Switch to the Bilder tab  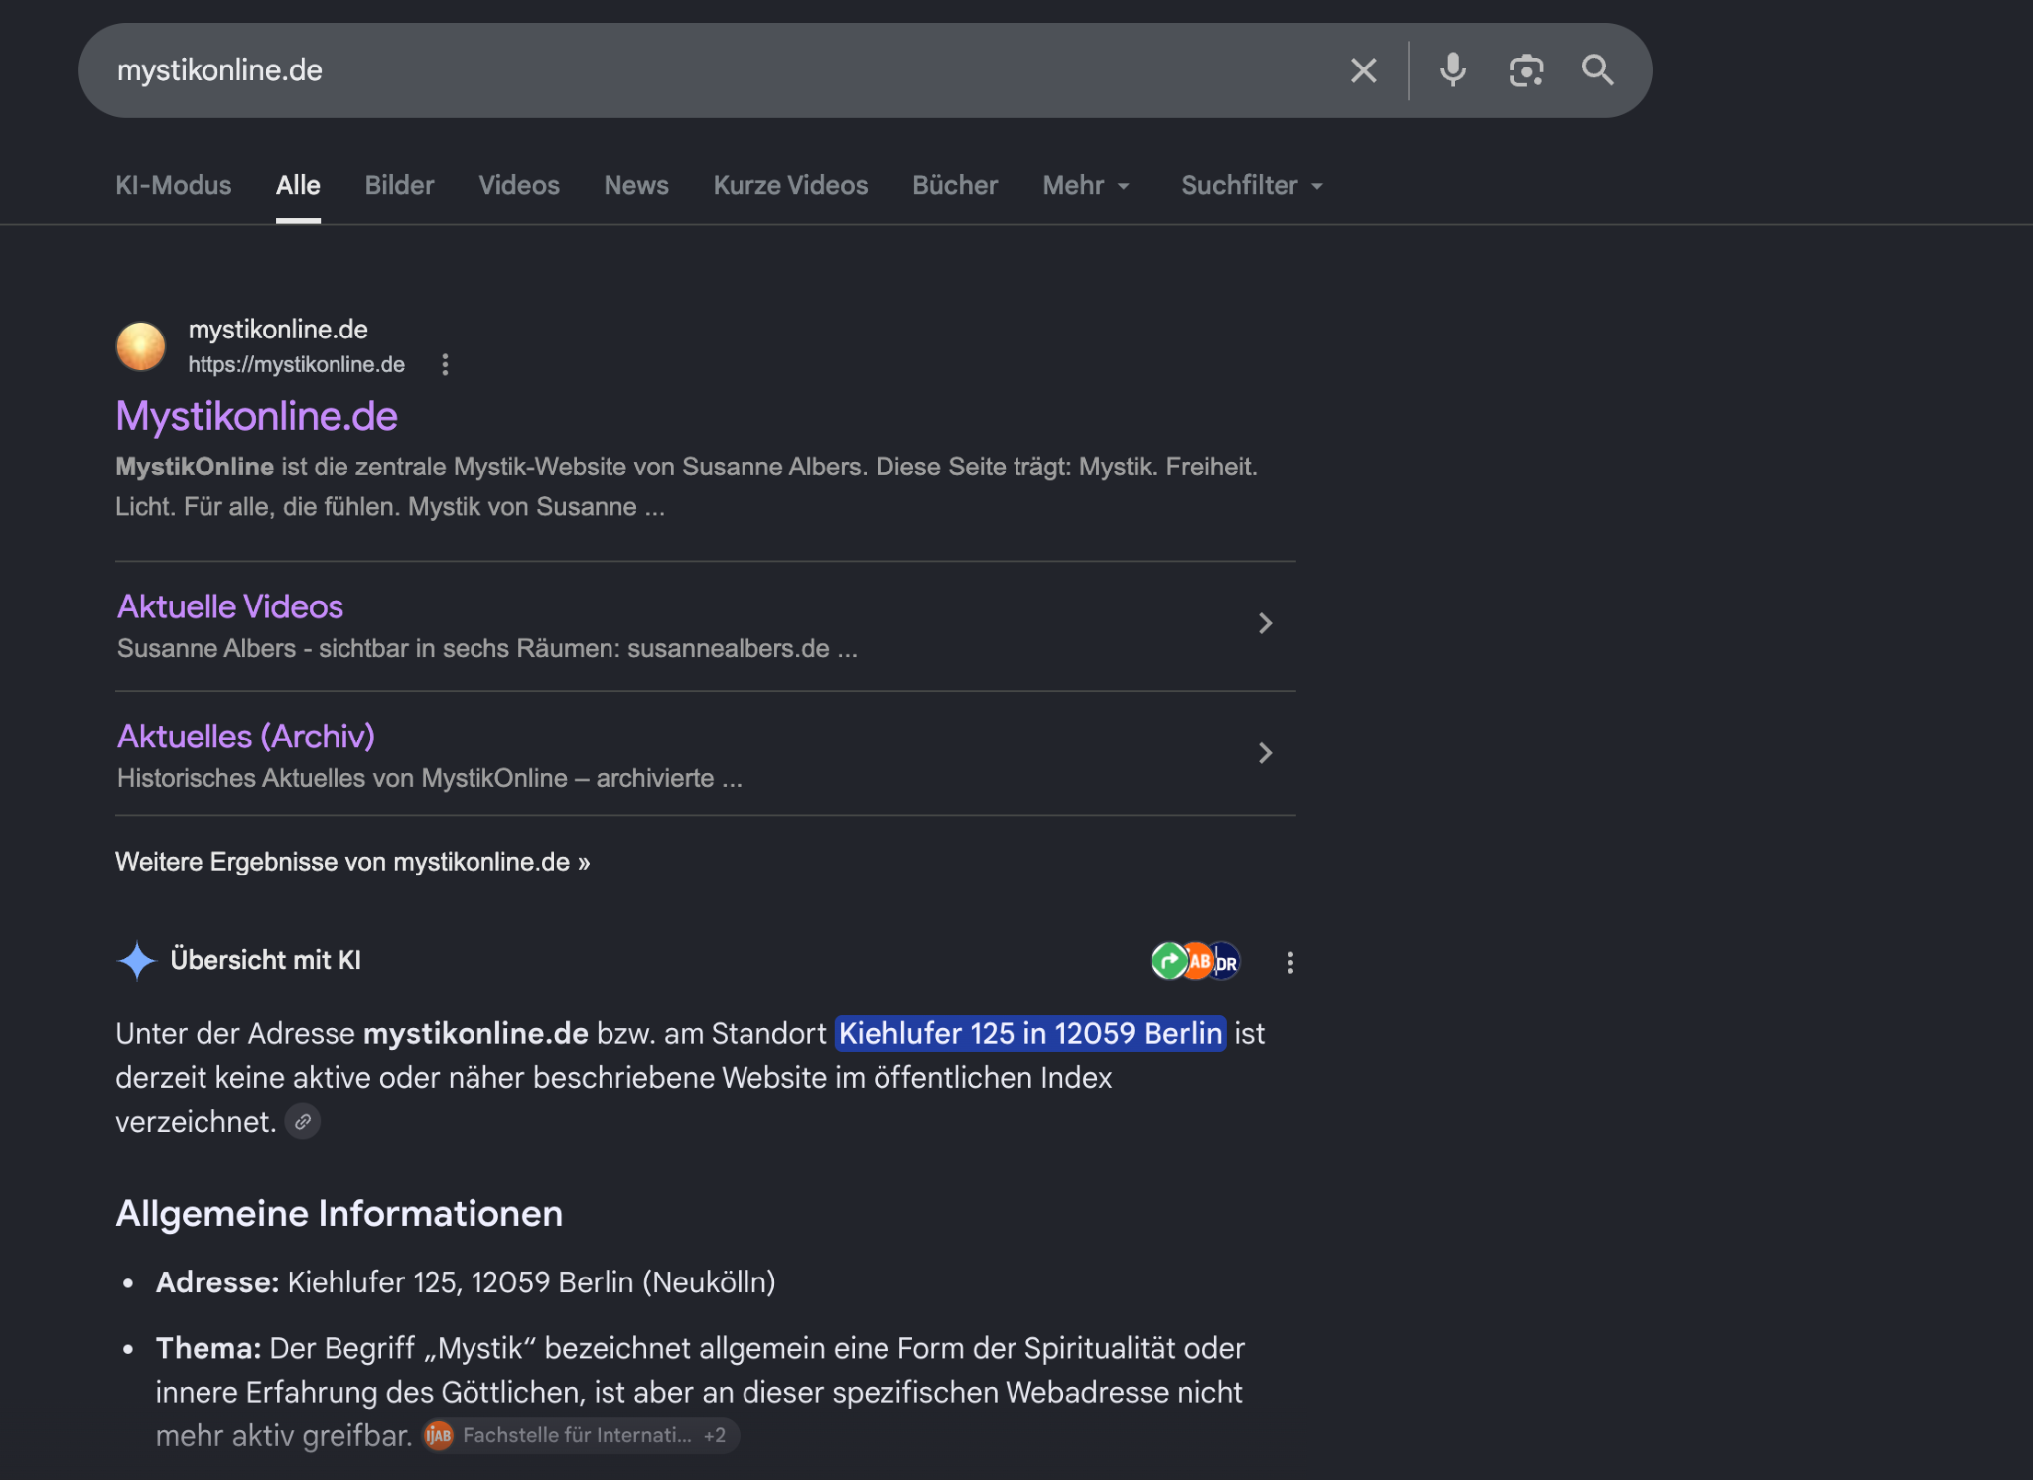point(399,185)
